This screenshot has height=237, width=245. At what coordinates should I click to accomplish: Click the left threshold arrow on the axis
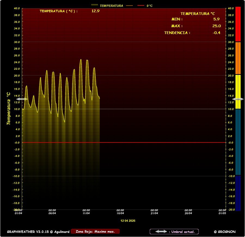[x=22, y=99]
